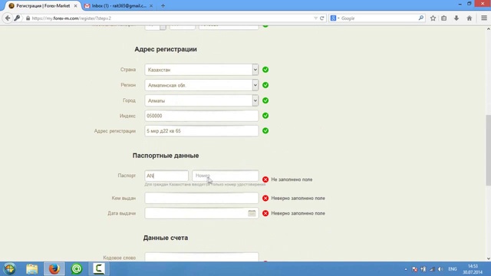Go to the Firefox home page icon

pos(469,18)
